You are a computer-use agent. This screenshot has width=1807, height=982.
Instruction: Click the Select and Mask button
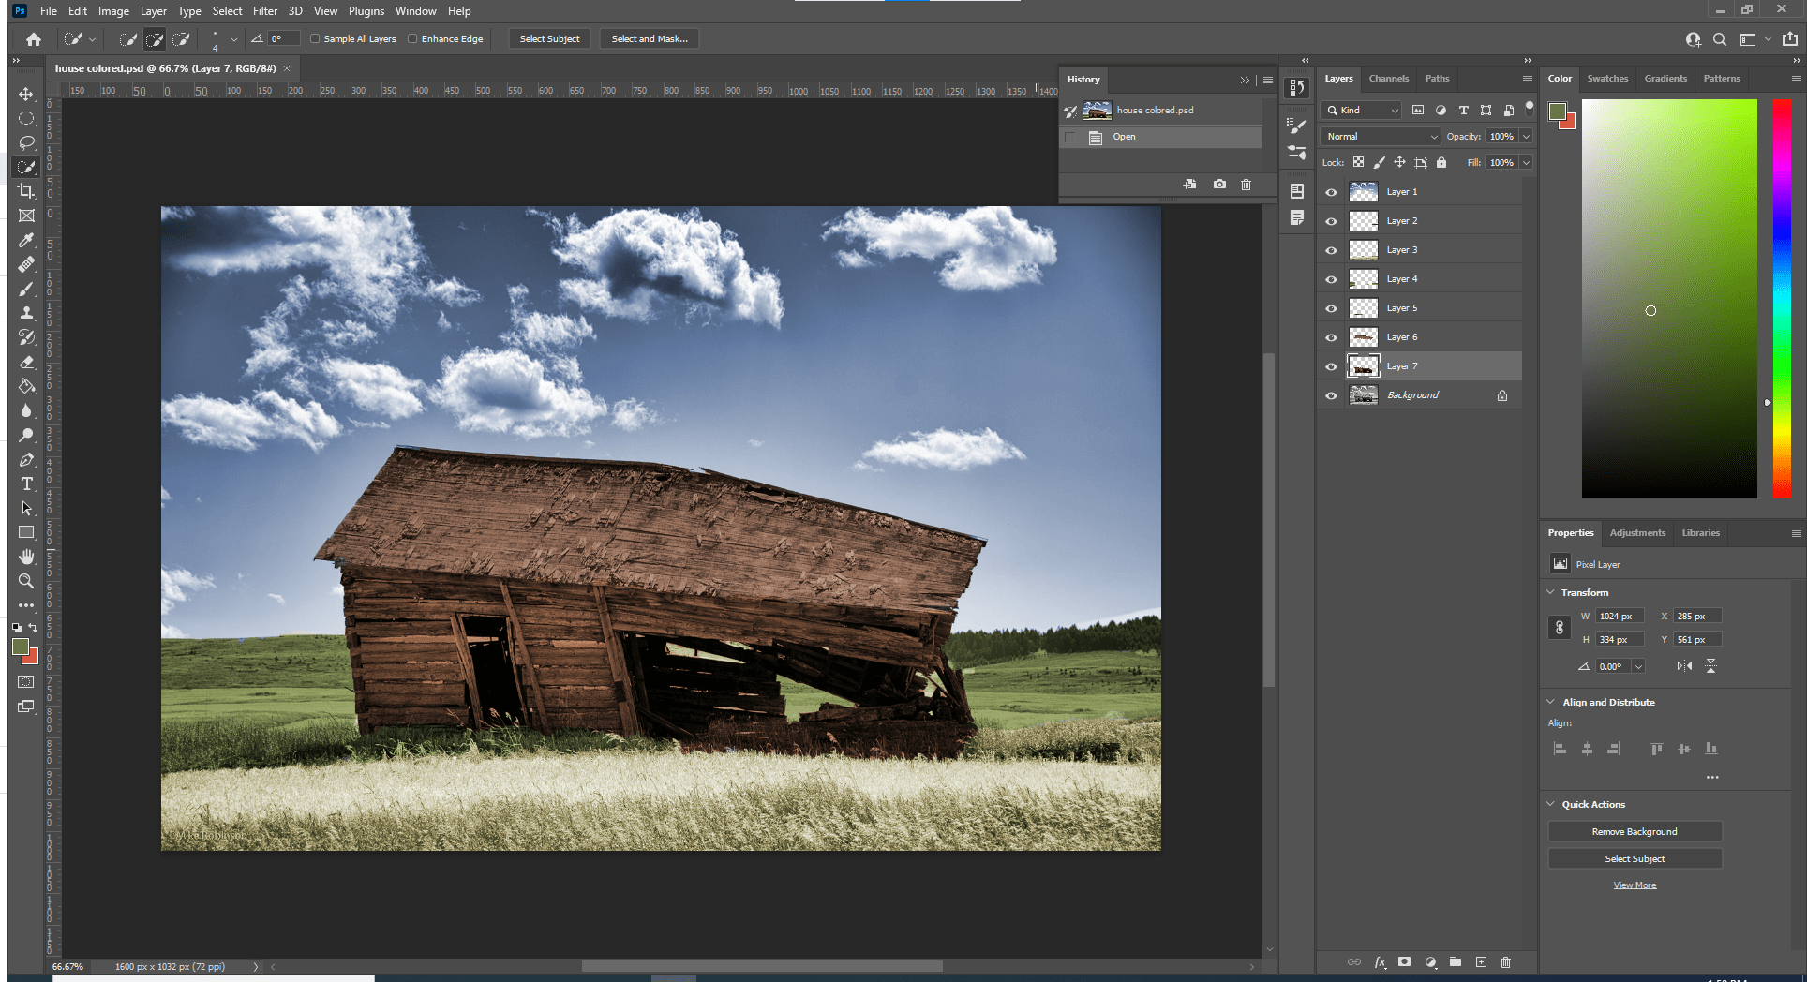(649, 38)
